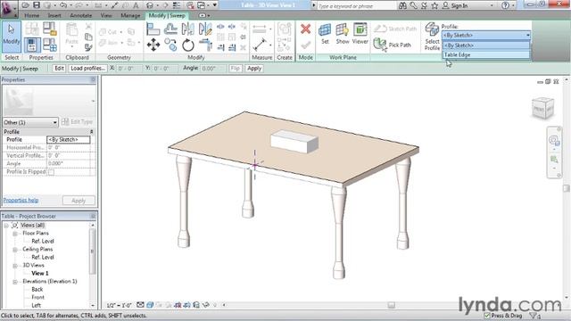
Task: Collapse the Ceiling Plans node
Action: pyautogui.click(x=15, y=250)
